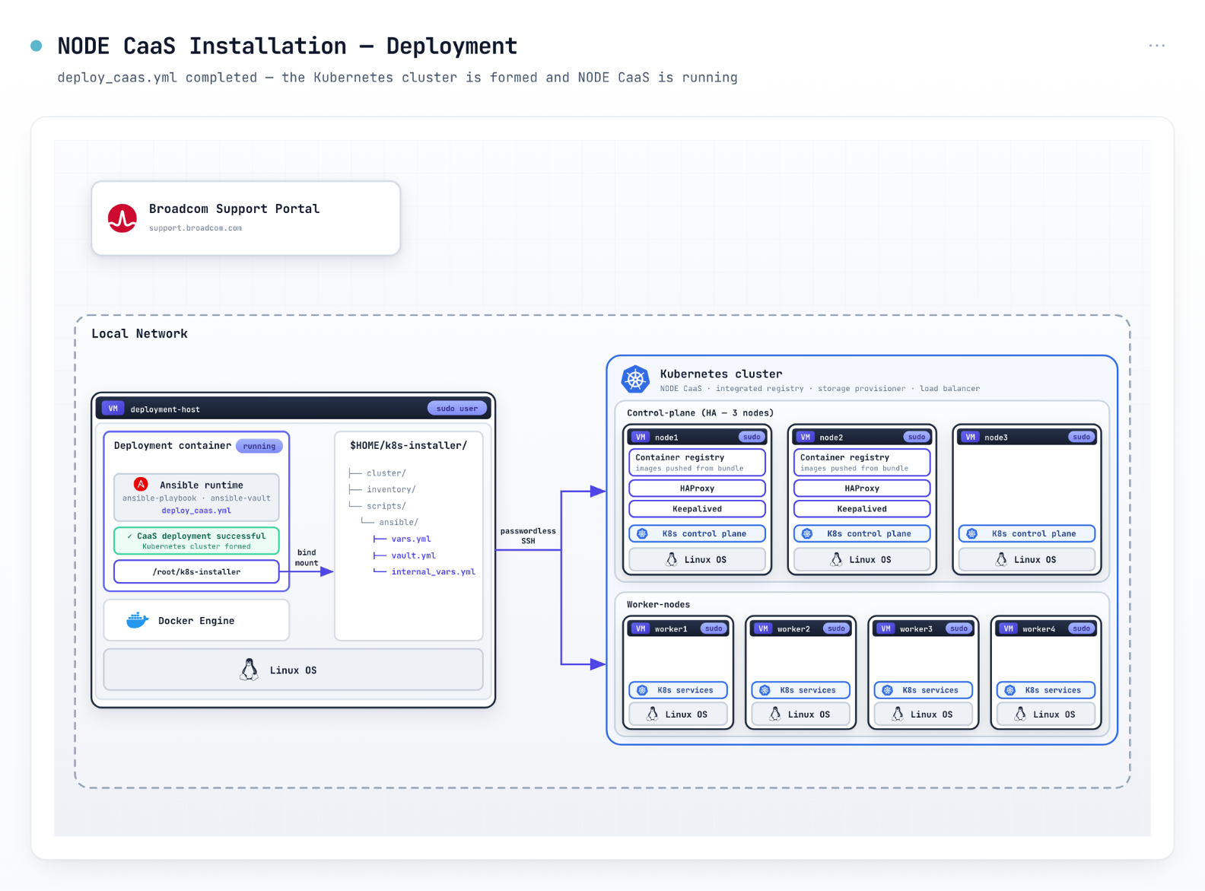Click the sudo badge on node1
1205x891 pixels.
point(752,437)
